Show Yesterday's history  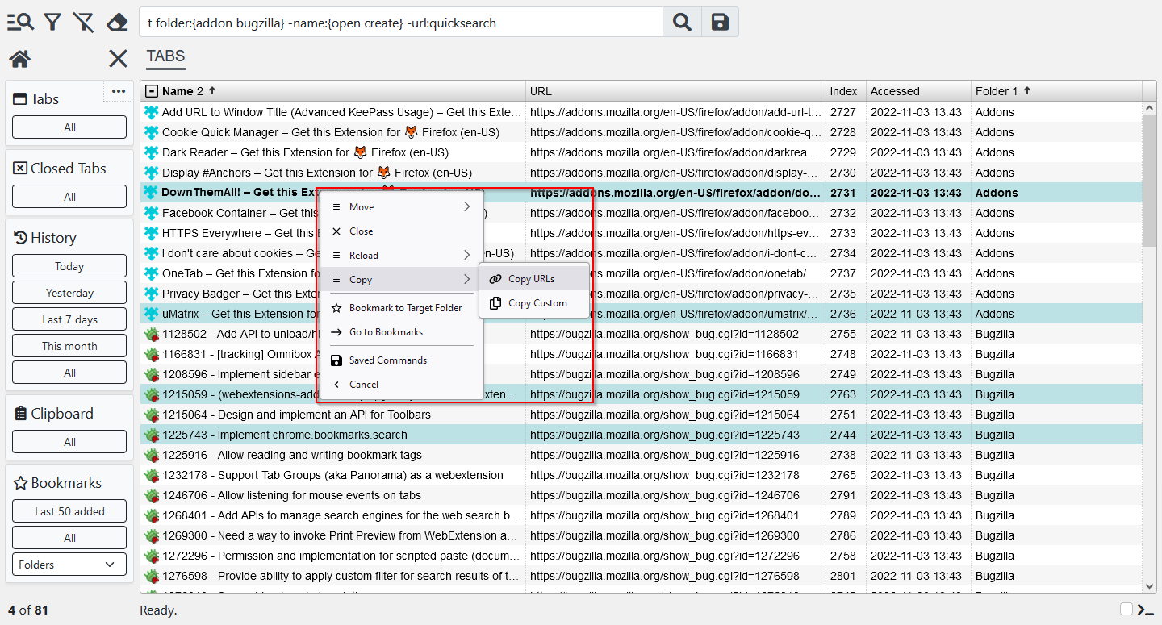click(69, 293)
